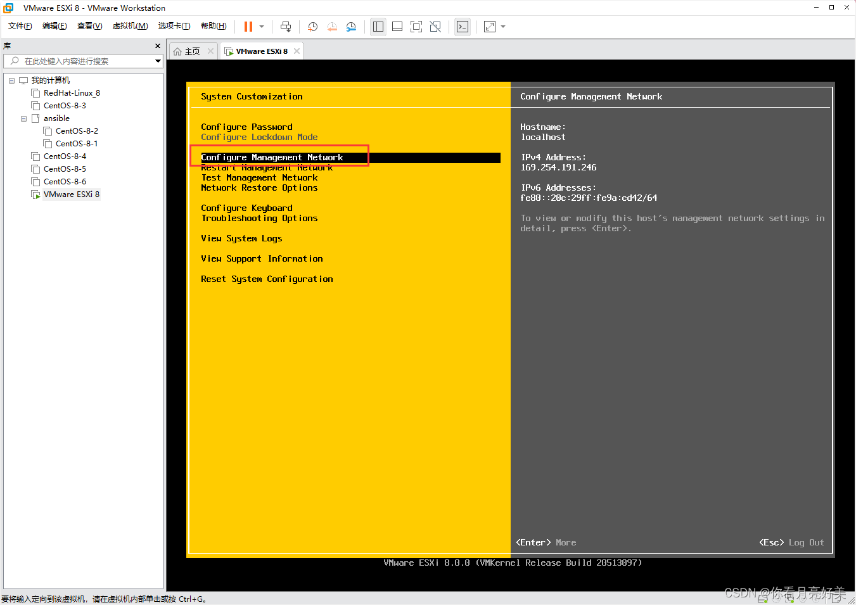
Task: Close the 主页 tab
Action: click(x=210, y=51)
